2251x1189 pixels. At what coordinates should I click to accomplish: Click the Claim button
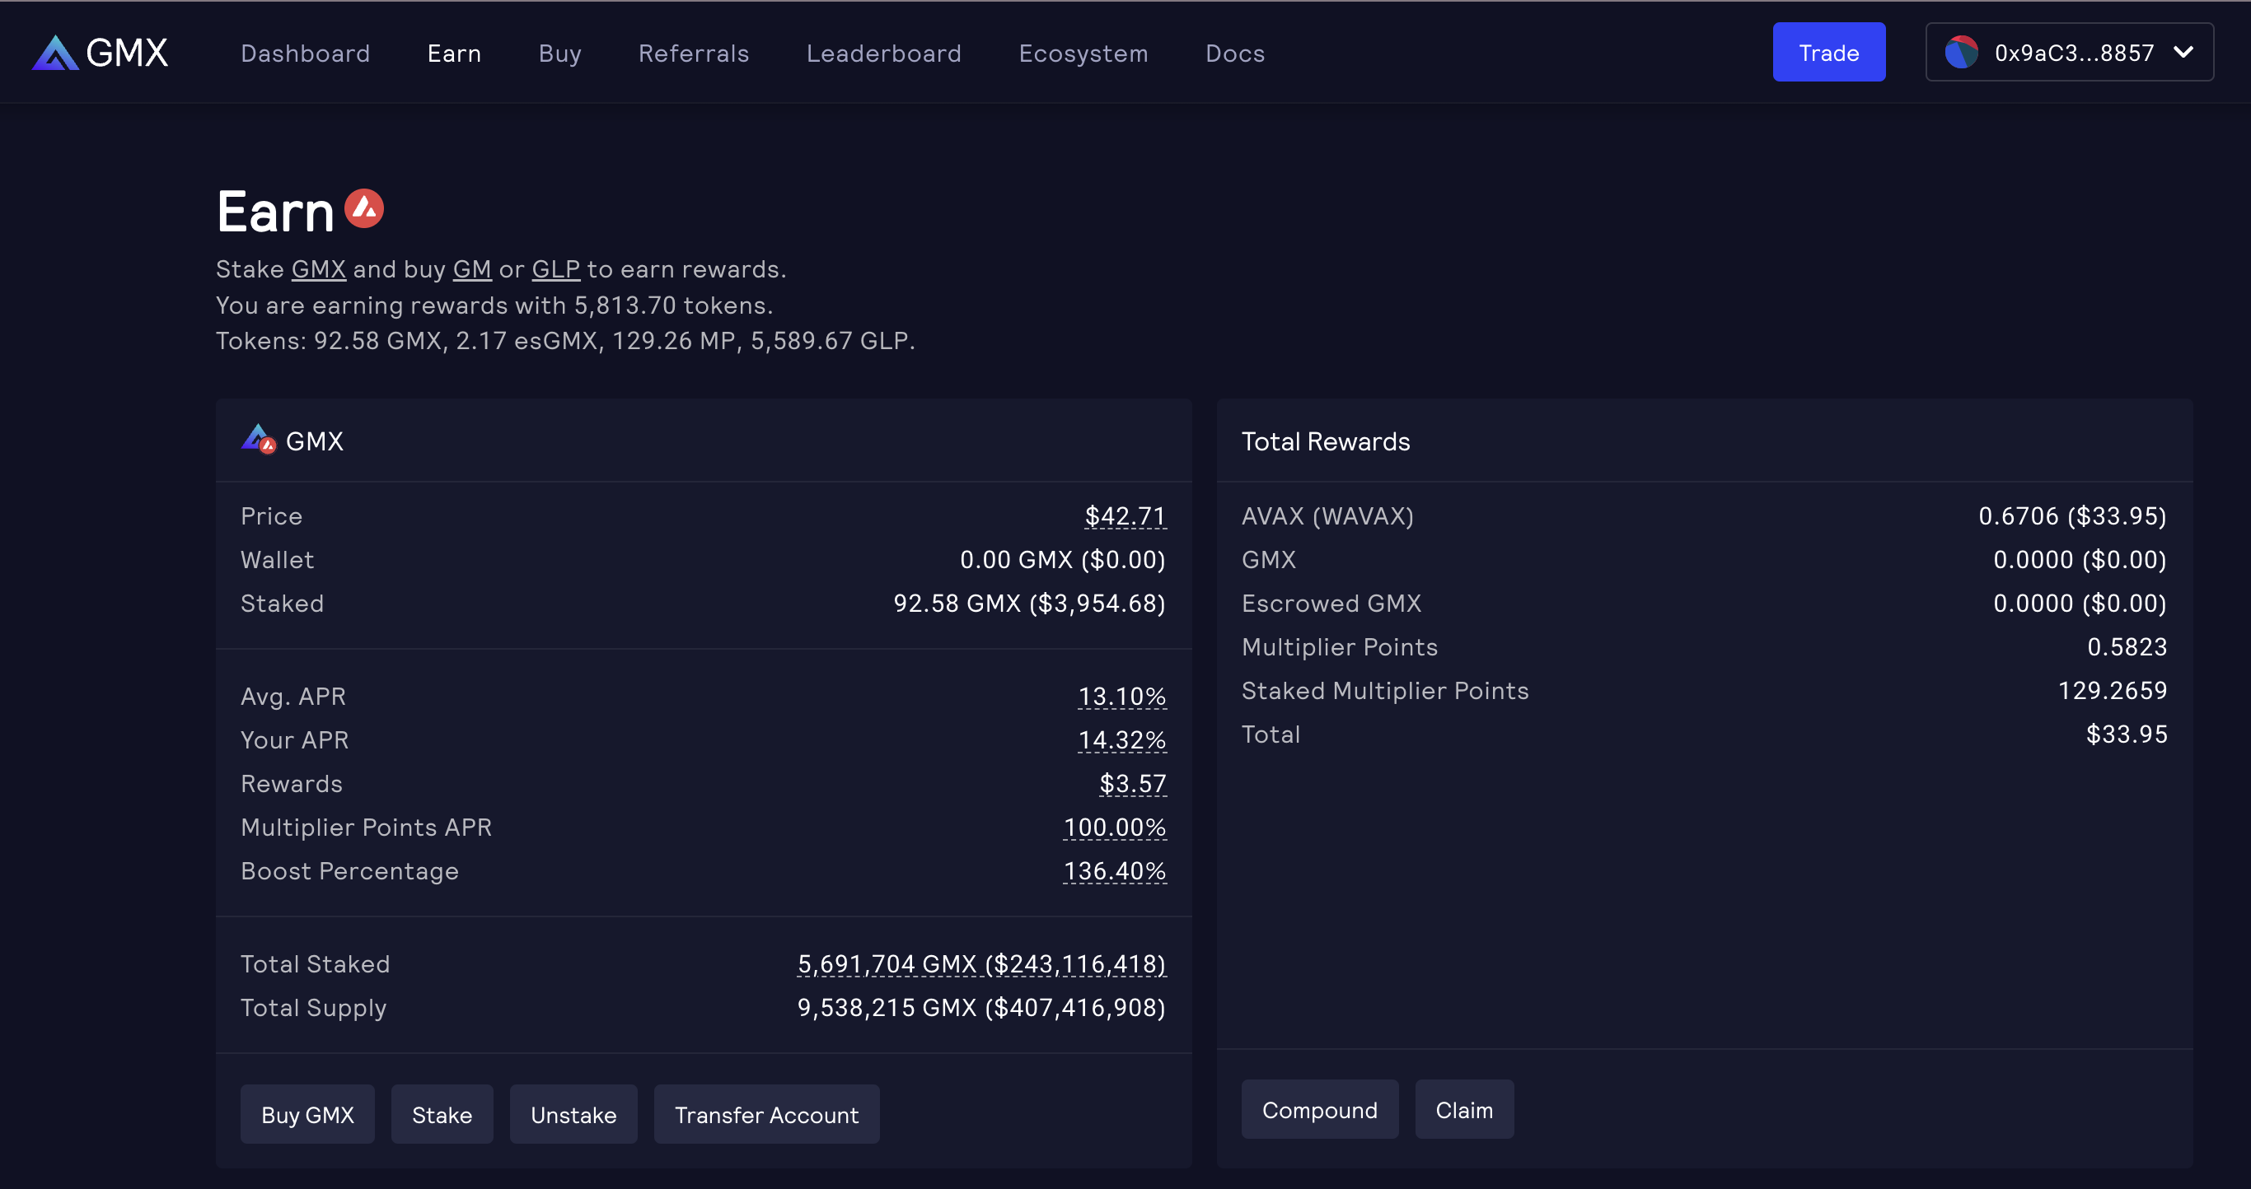(1463, 1108)
